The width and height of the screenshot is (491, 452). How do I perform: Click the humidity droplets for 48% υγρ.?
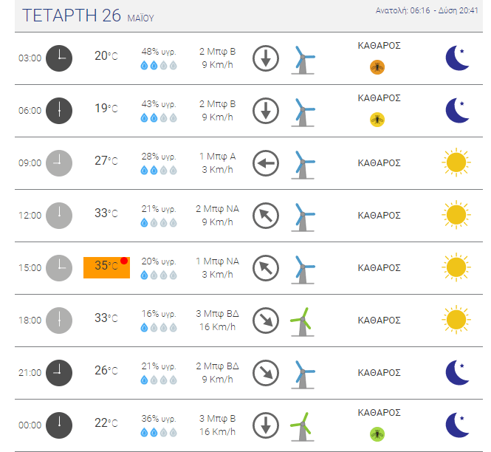(159, 66)
